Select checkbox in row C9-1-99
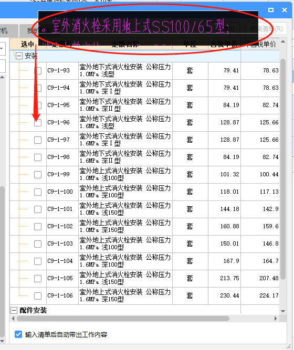The width and height of the screenshot is (294, 350). [x=38, y=175]
